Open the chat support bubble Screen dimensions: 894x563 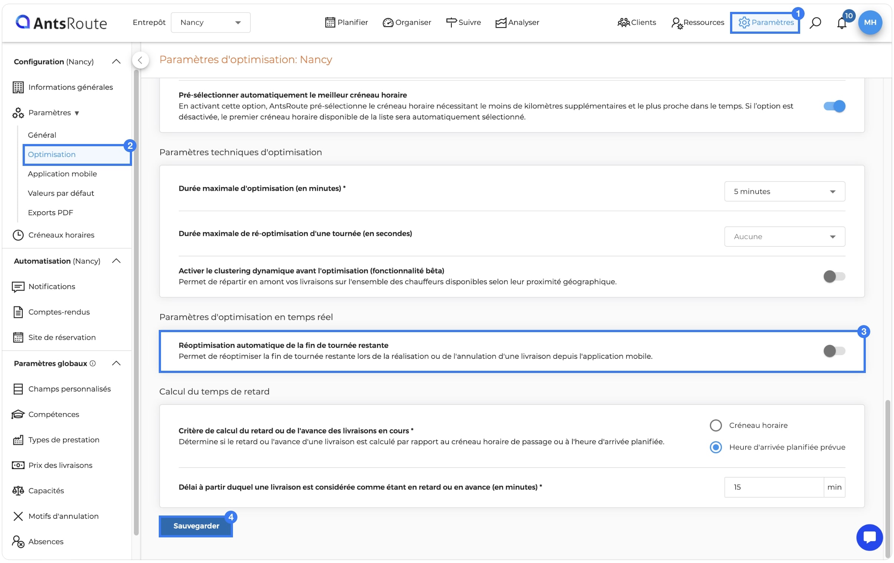click(x=869, y=537)
